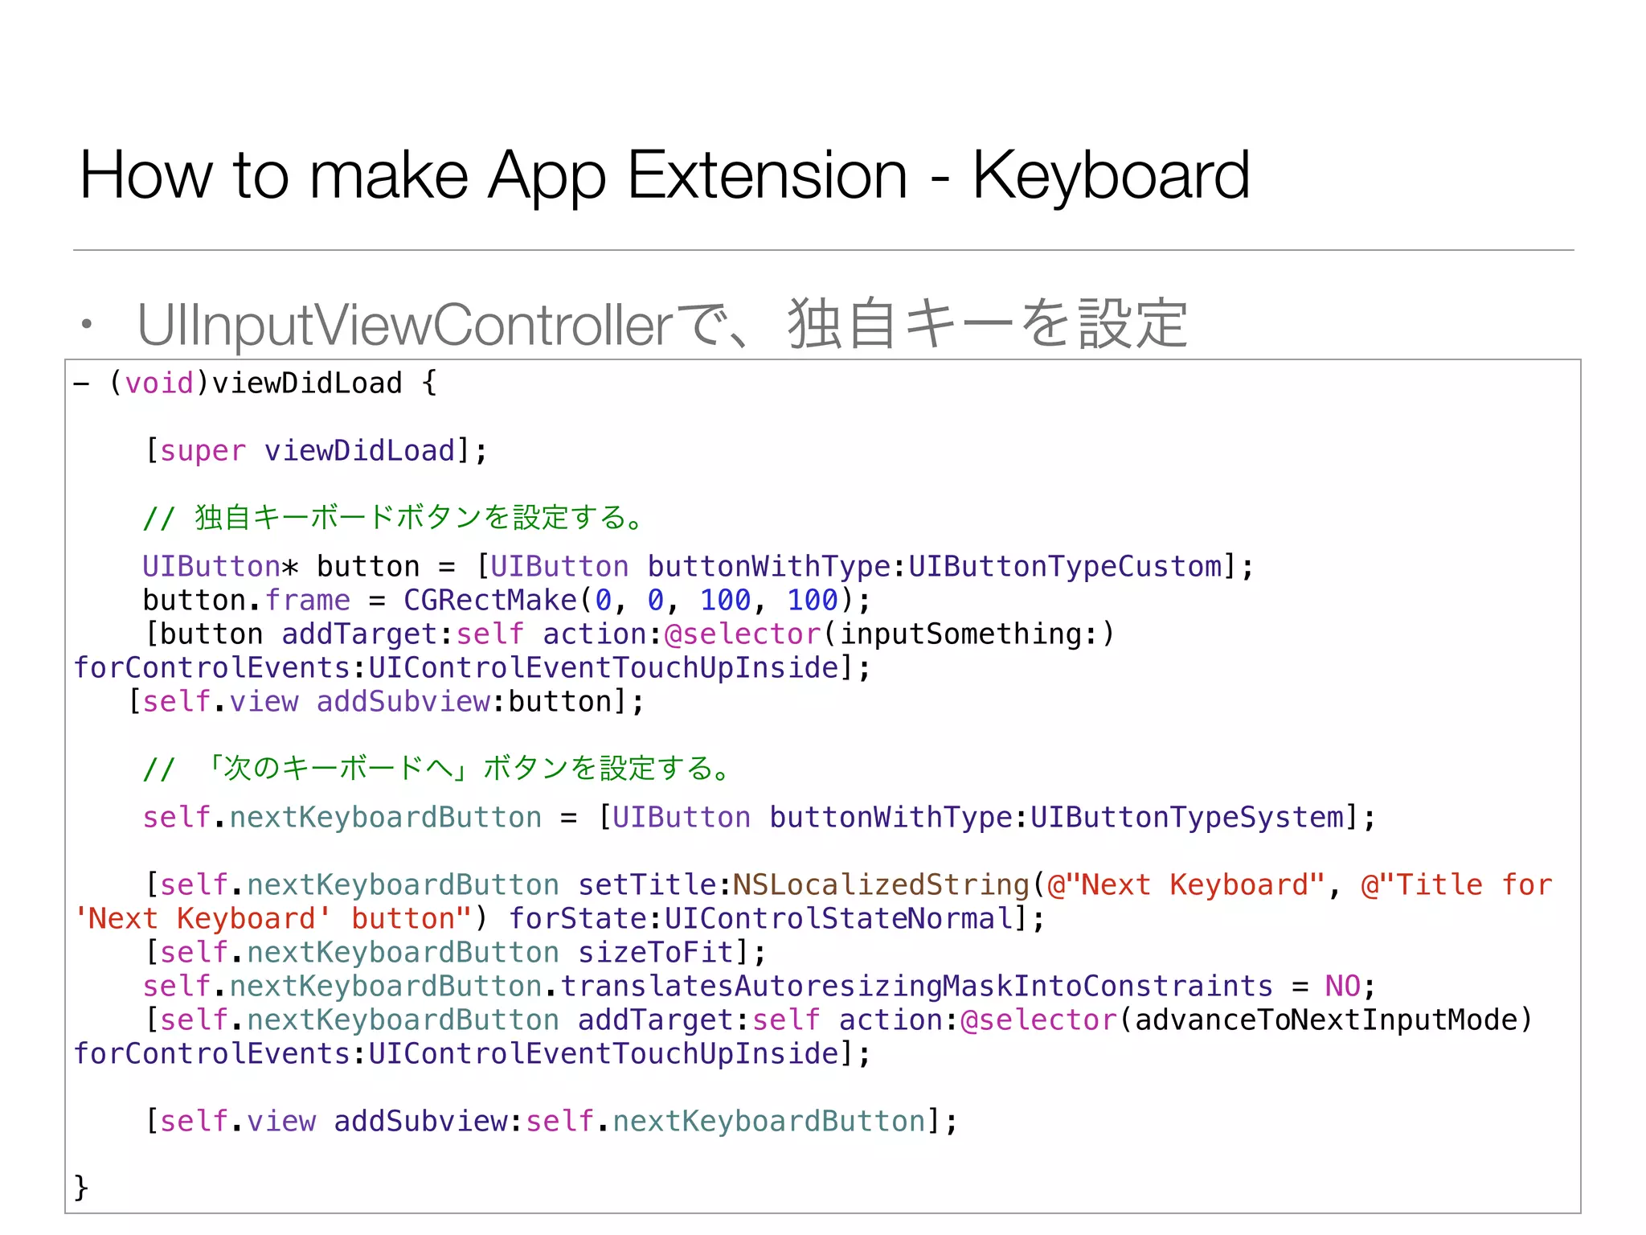The width and height of the screenshot is (1646, 1235).
Task: Click the line containing "setTitle:NSLocalizedString(@"Next Keyboard""
Action: click(x=849, y=885)
